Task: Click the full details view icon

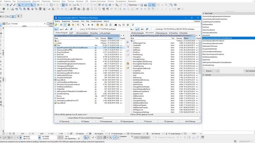Action: click(65, 25)
